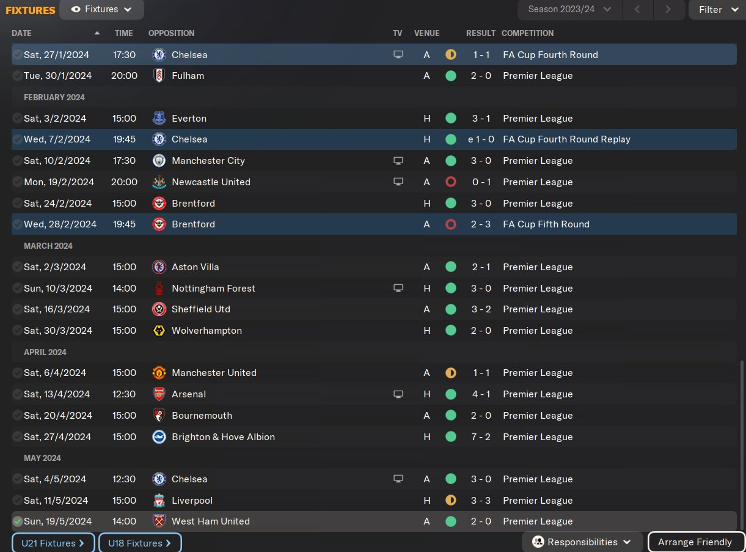Click the Liverpool club badge
The image size is (746, 552).
pos(159,501)
